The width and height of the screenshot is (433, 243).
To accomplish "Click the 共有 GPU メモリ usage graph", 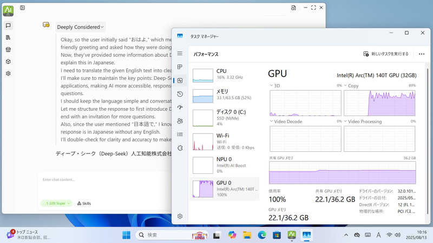I will (x=343, y=173).
